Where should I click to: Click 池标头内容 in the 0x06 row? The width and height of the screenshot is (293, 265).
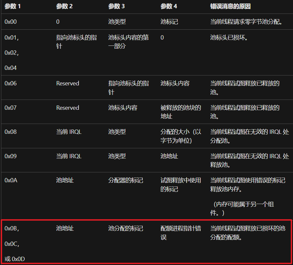coord(175,83)
